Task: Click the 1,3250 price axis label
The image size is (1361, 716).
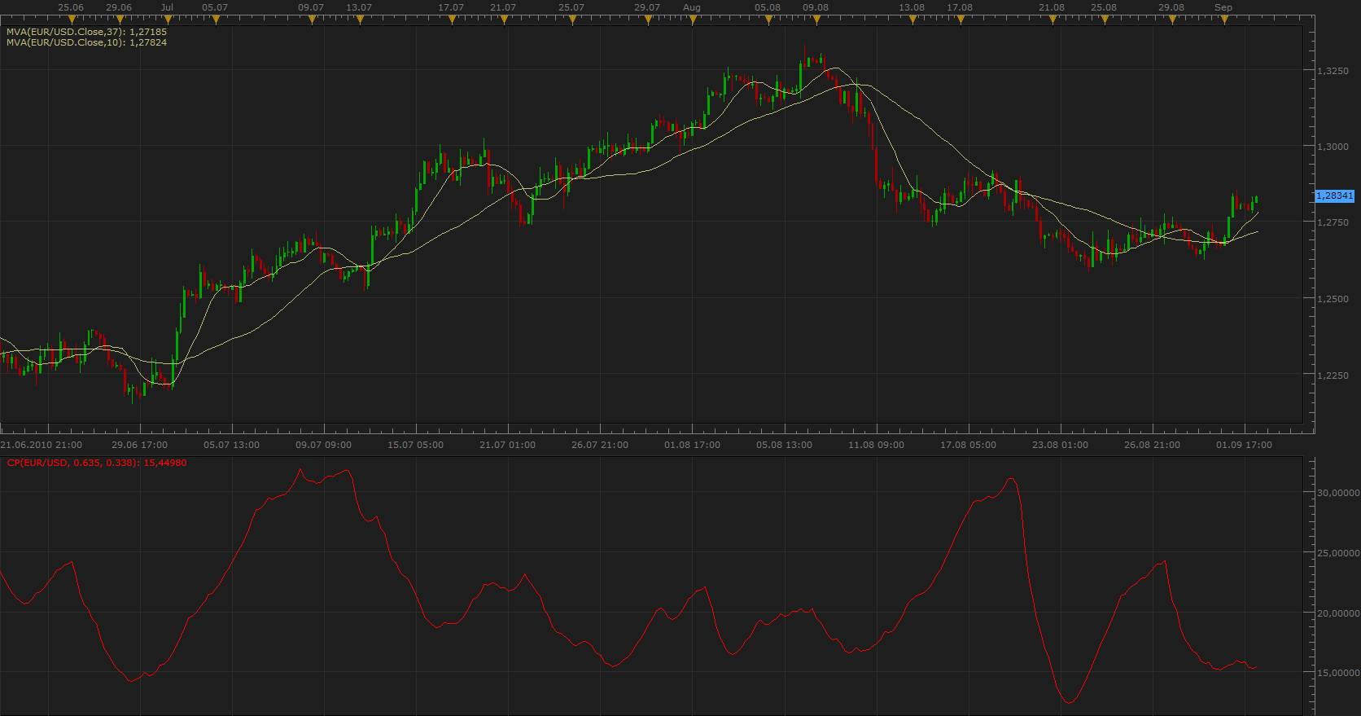Action: [x=1333, y=71]
